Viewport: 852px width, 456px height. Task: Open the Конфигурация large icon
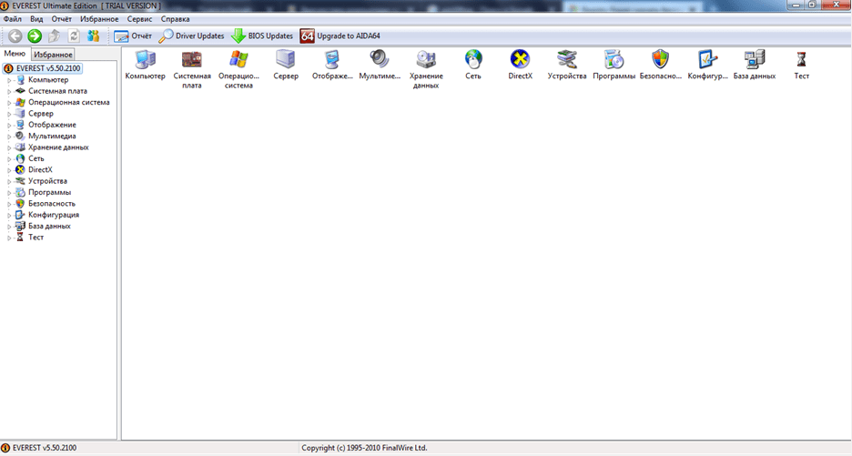(x=707, y=59)
